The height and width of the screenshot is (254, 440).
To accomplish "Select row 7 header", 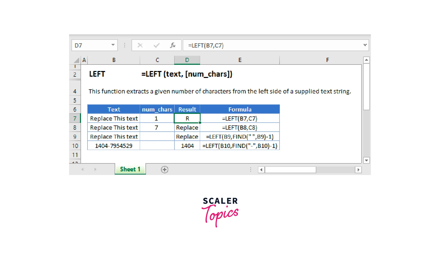I will [x=75, y=118].
